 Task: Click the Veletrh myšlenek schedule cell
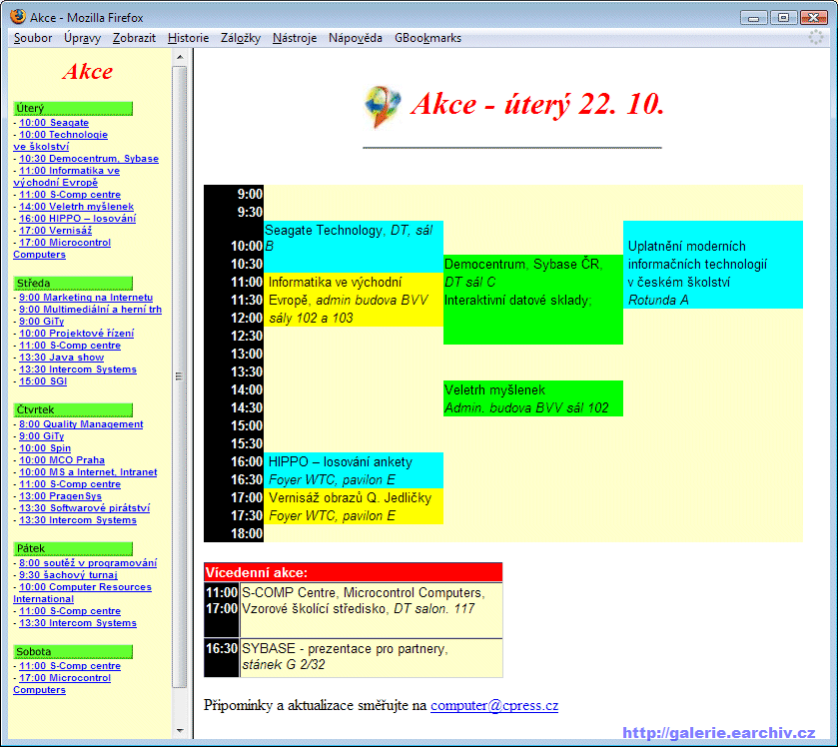click(533, 398)
